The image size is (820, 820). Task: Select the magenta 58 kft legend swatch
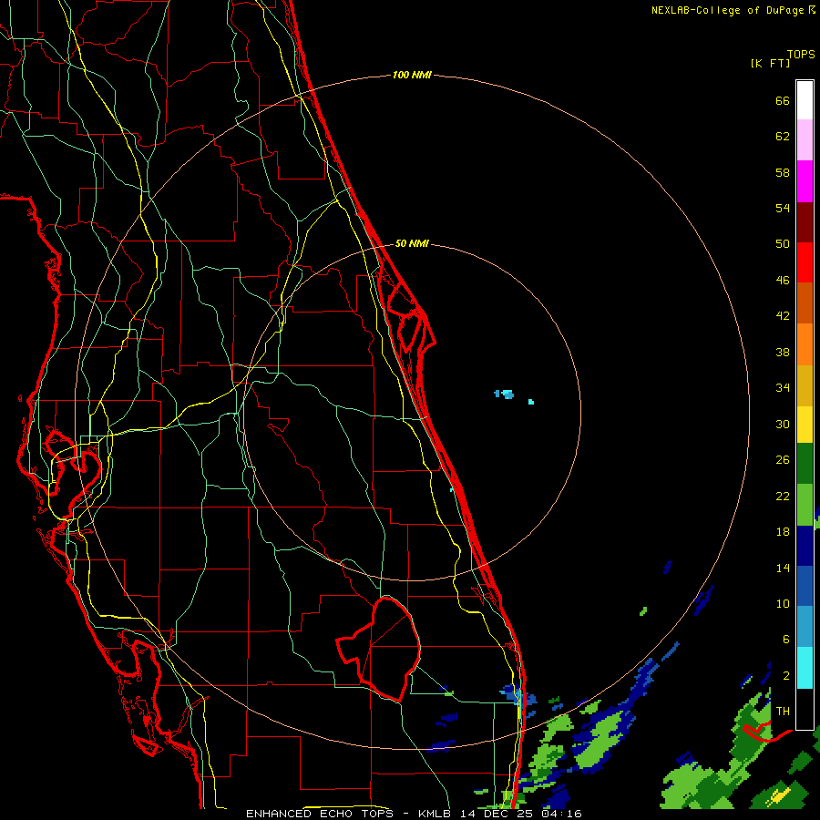[805, 181]
